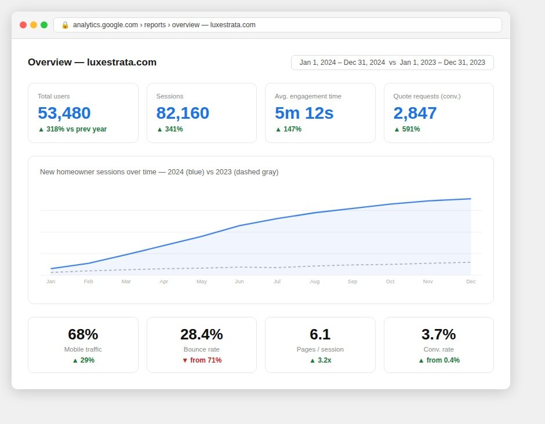545x424 pixels.
Task: Click the up arrow beside 591%
Action: 397,130
